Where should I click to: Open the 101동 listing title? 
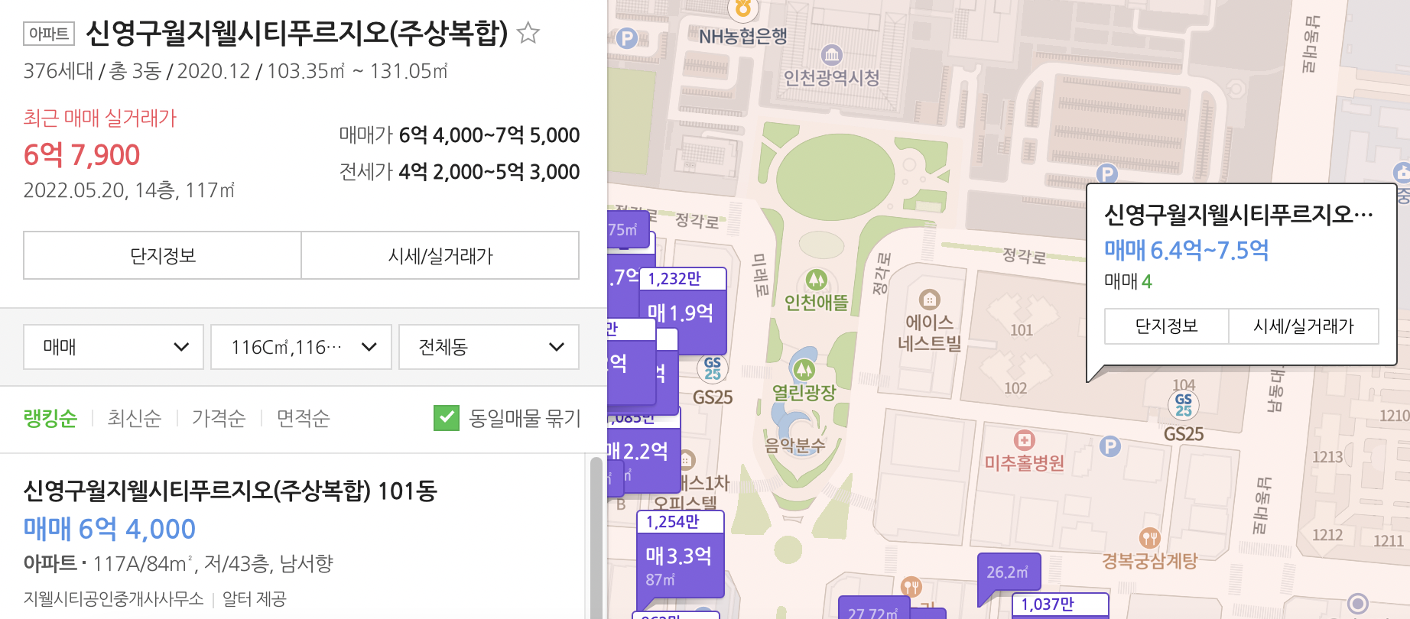coord(230,491)
